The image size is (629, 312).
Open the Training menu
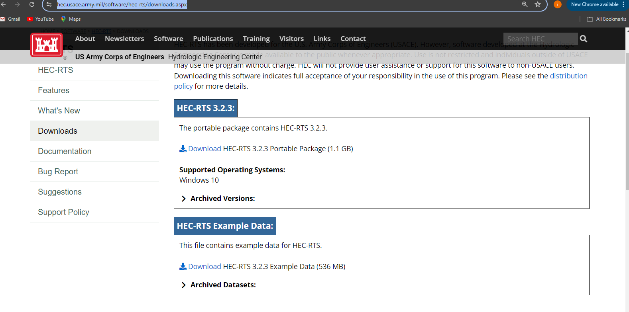256,39
